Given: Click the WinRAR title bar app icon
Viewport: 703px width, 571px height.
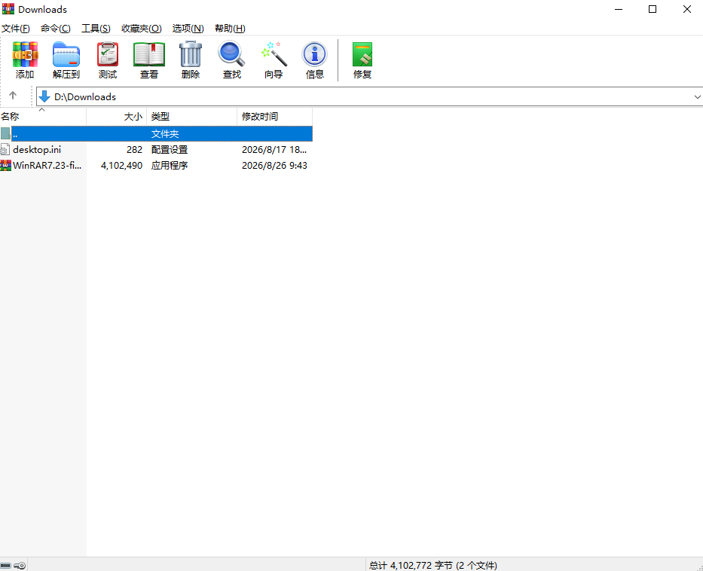Looking at the screenshot, I should pyautogui.click(x=8, y=9).
